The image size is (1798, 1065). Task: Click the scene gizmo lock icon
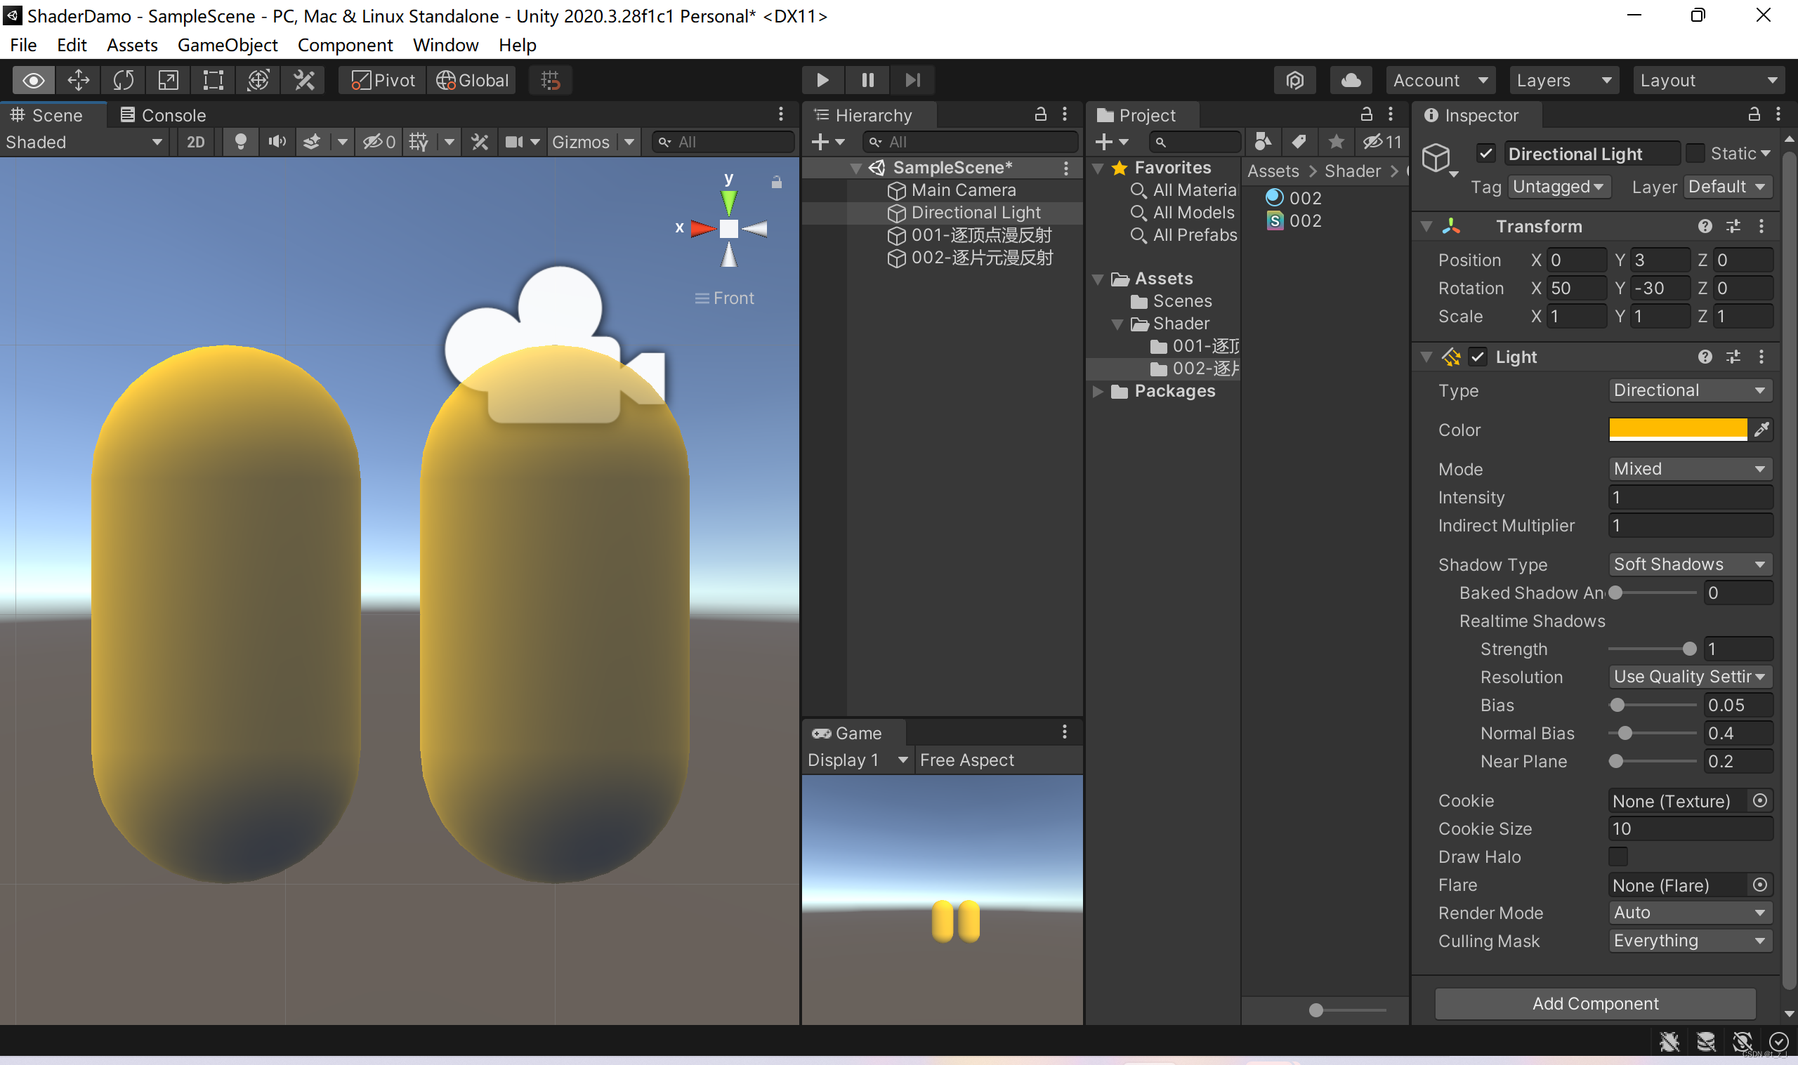pyautogui.click(x=777, y=183)
